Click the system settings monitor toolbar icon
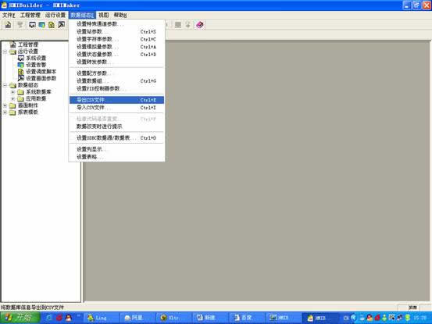Viewport: 432px width, 324px height. pyautogui.click(x=32, y=25)
